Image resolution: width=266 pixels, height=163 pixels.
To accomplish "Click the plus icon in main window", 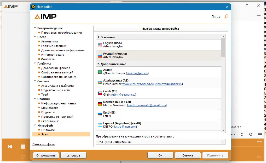I will (x=259, y=15).
